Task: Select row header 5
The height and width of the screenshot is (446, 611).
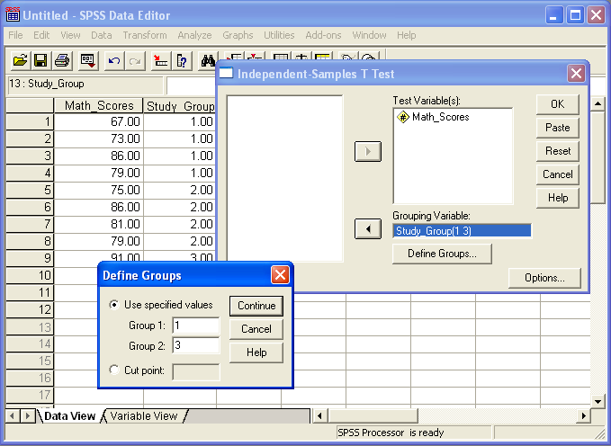Action: tap(30, 190)
